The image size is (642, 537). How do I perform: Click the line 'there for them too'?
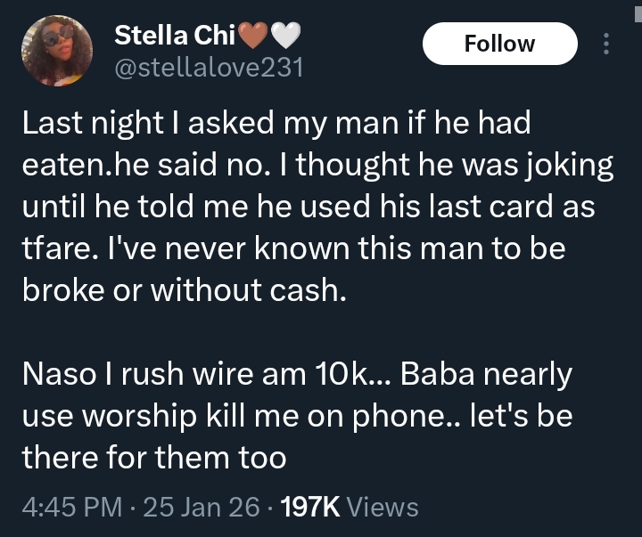pos(153,456)
